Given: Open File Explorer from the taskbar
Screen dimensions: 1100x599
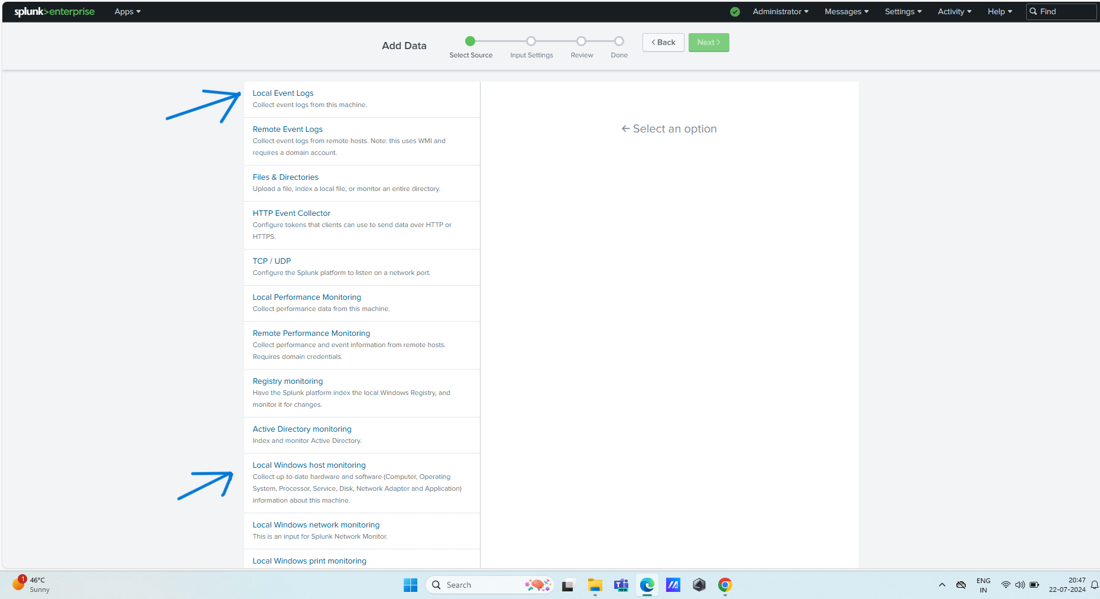Looking at the screenshot, I should (595, 585).
